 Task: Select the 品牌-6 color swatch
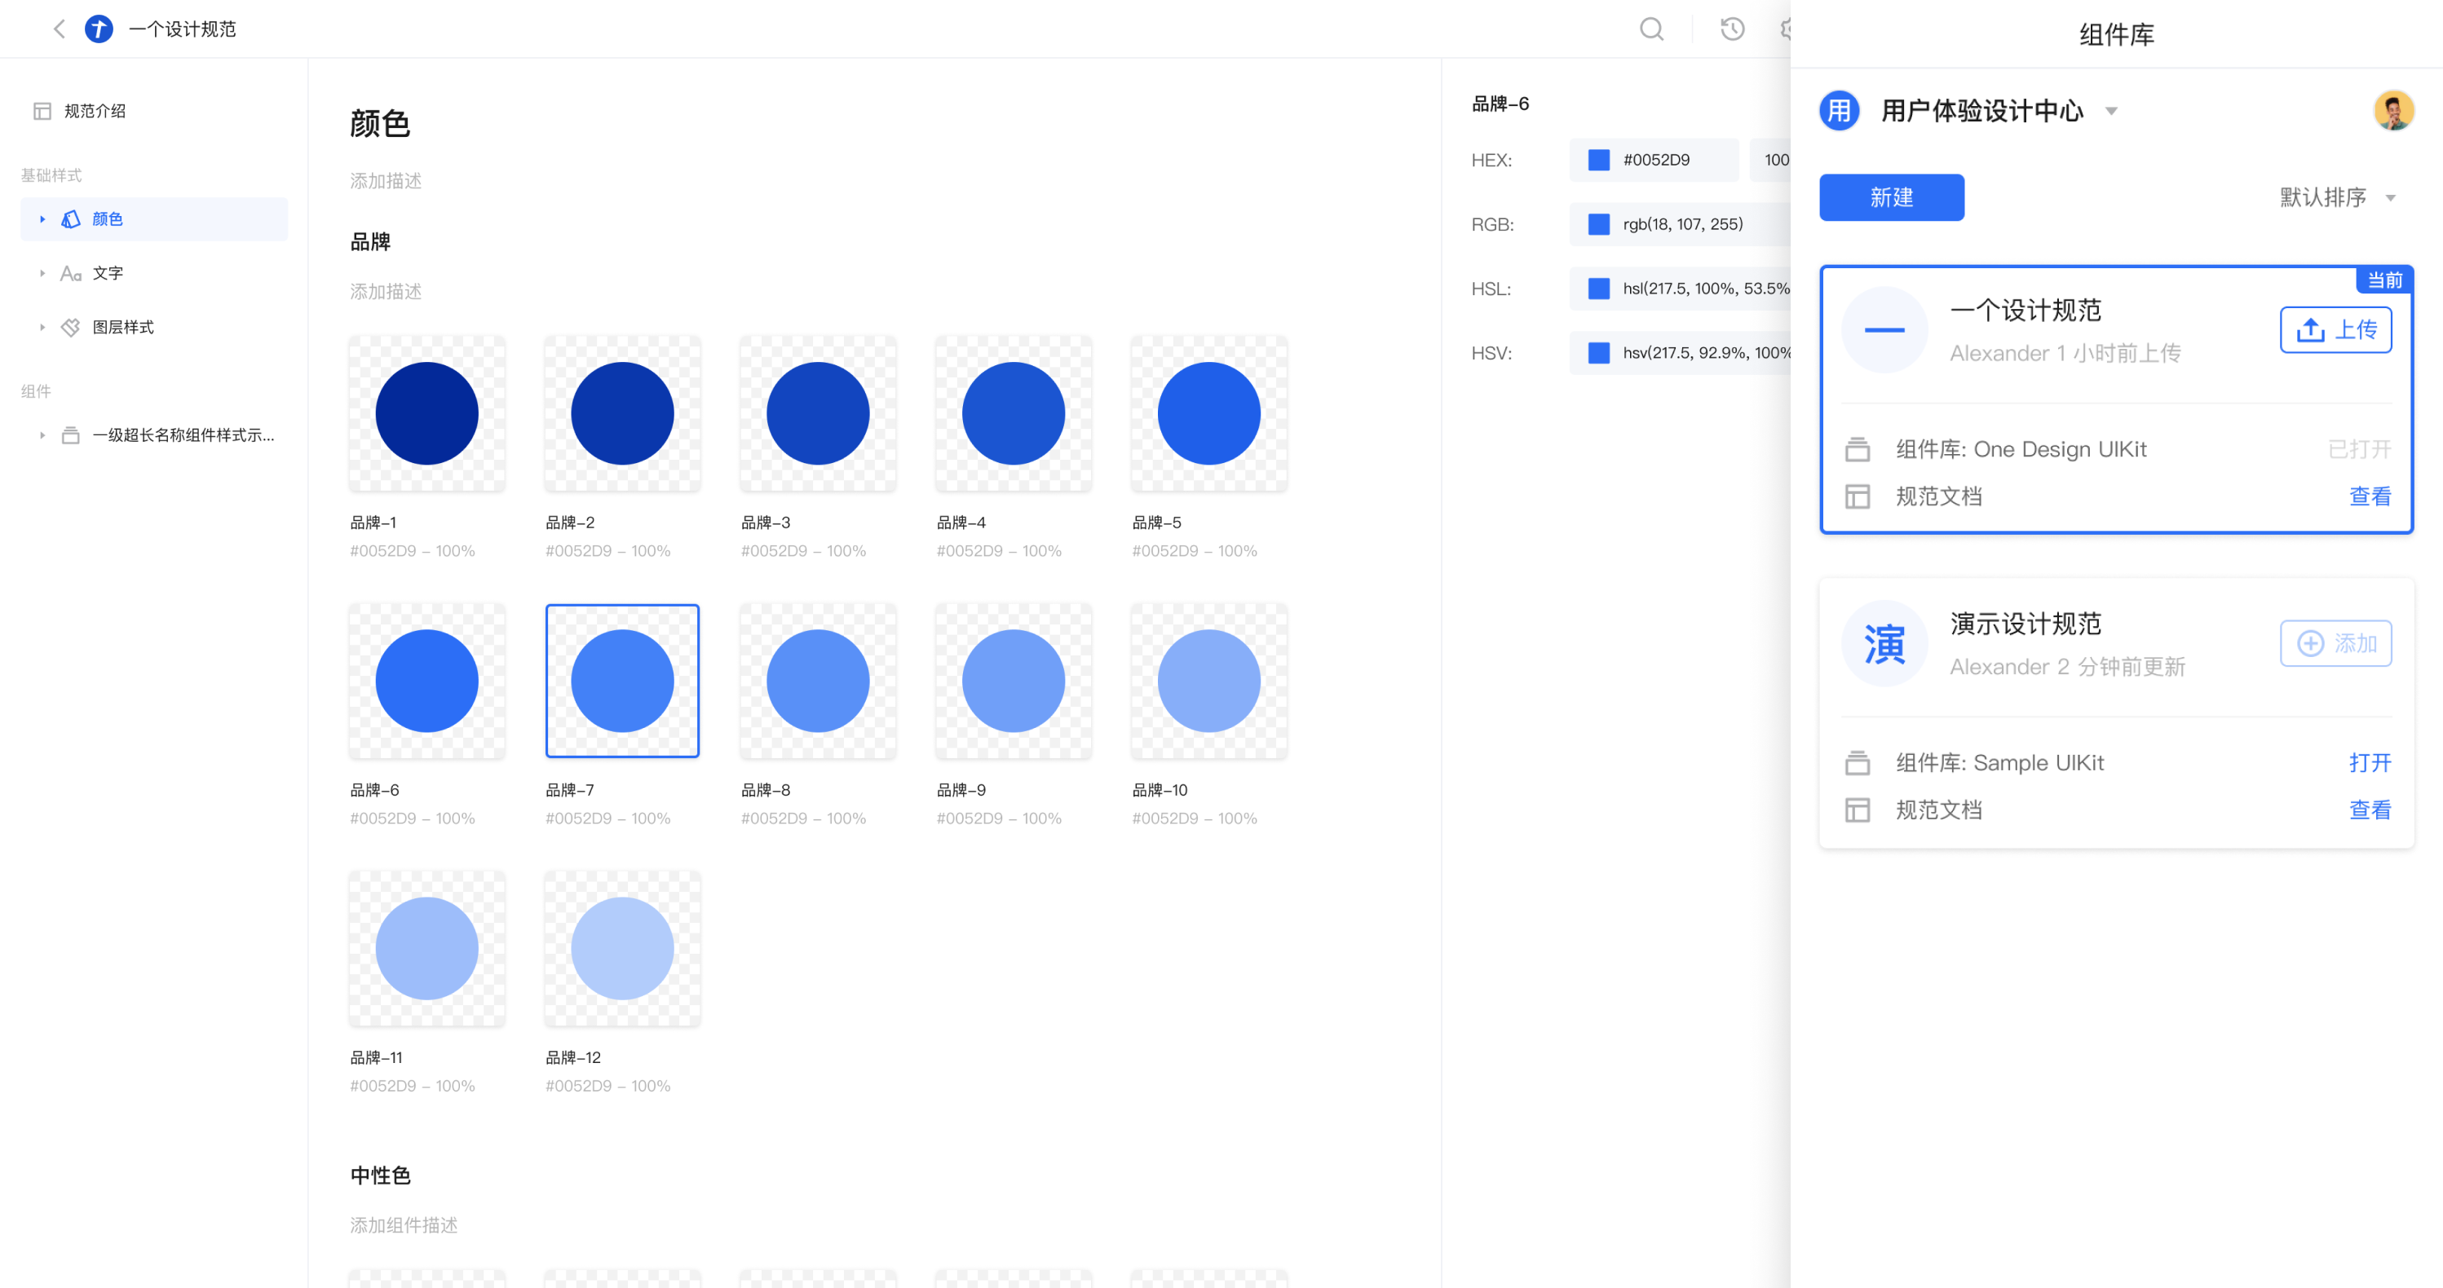click(x=426, y=681)
